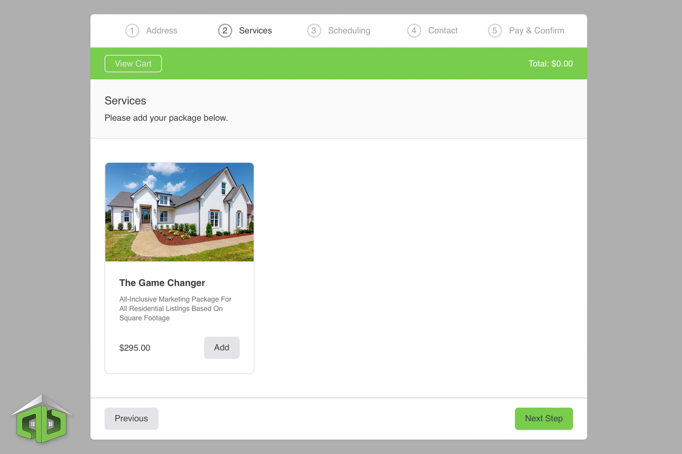Click the Services section heading
Viewport: 682px width, 454px height.
point(125,101)
